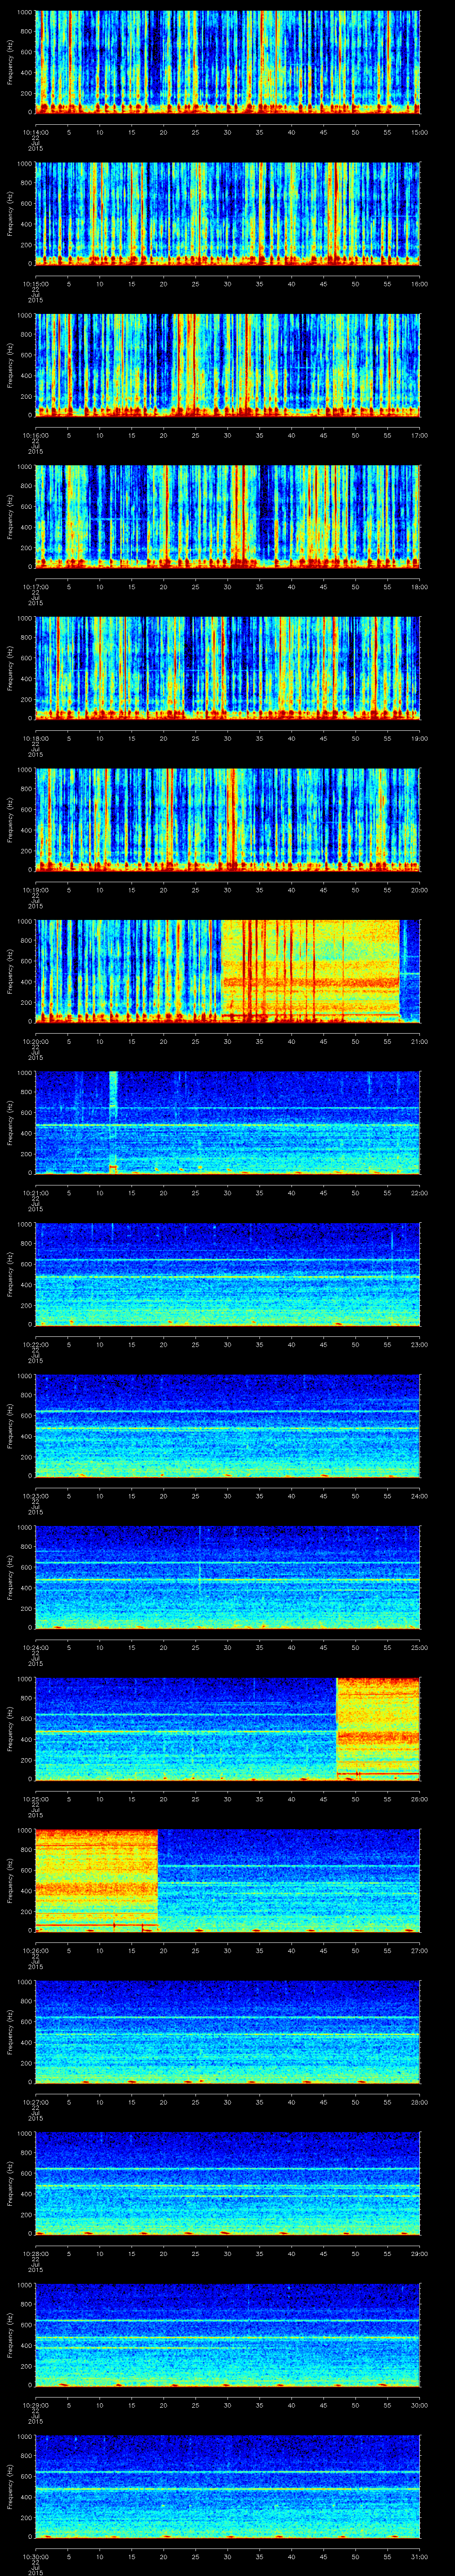Viewport: 455px width, 2576px height.
Task: Click the "10:16:00" start time label
Action: tap(35, 435)
